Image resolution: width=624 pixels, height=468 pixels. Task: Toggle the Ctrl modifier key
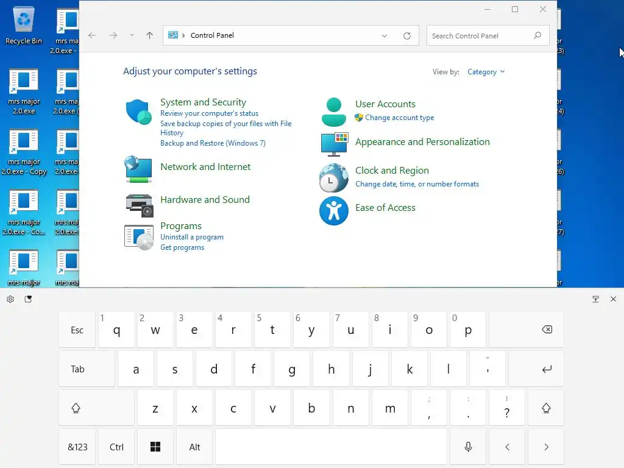[x=116, y=447]
